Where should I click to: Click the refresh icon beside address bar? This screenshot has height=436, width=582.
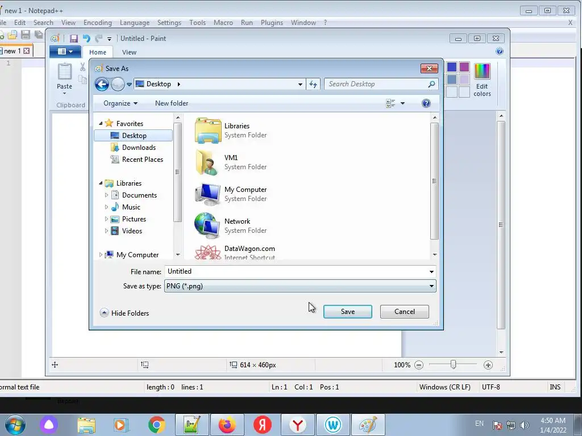click(313, 85)
